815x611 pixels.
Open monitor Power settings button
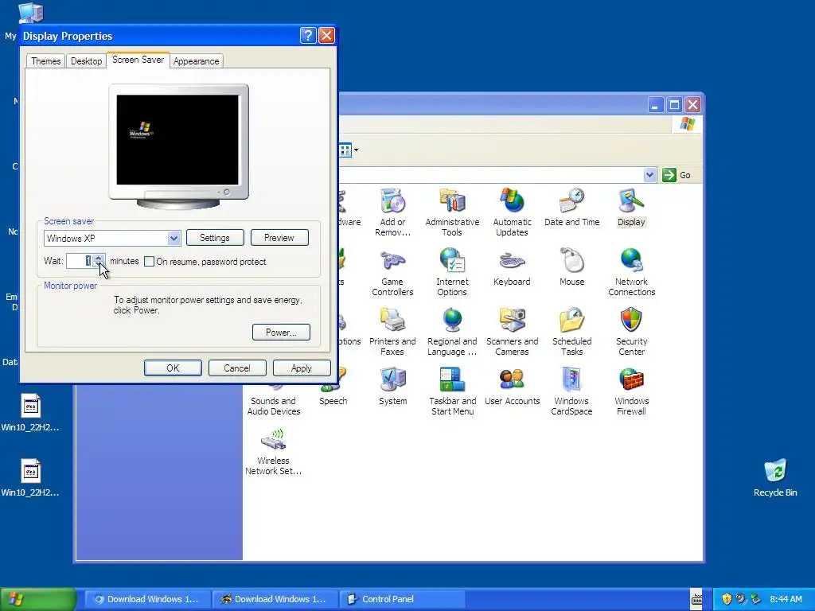pos(281,332)
